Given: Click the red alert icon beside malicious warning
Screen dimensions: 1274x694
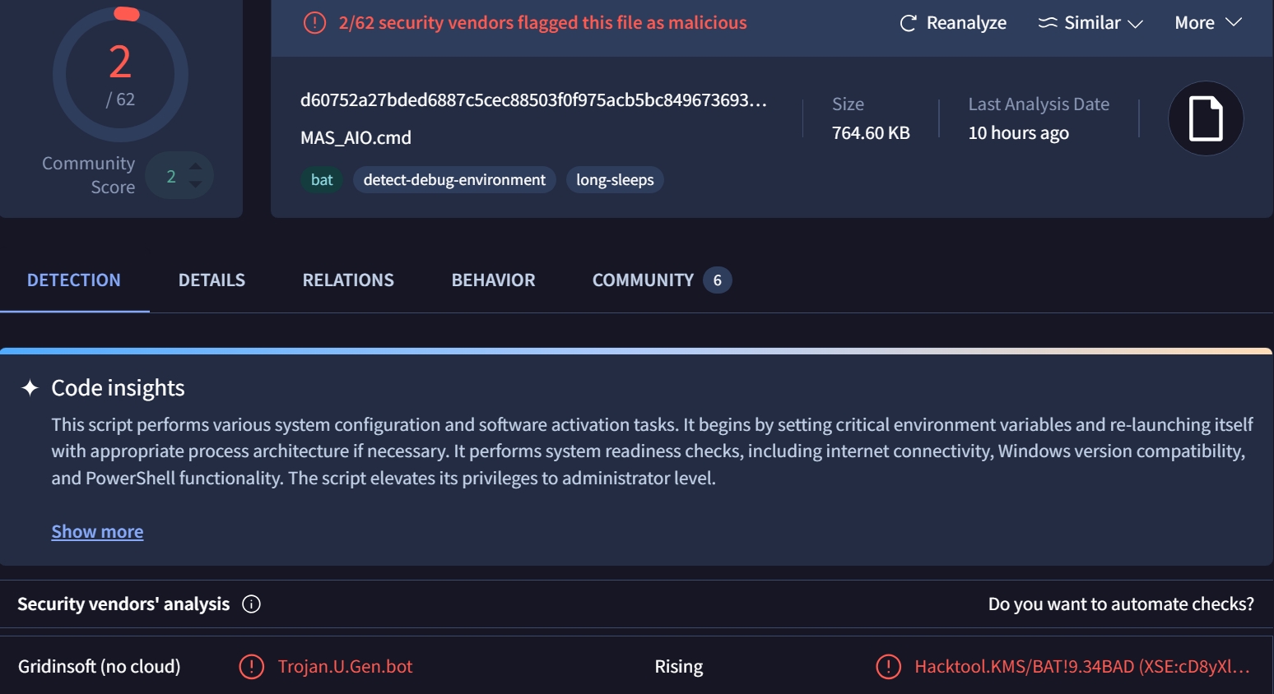Looking at the screenshot, I should point(314,23).
